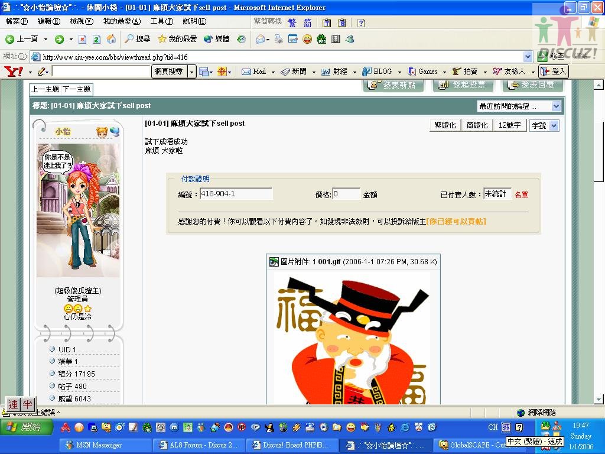Expand the 網頁搜尋 dropdown arrow
The image size is (605, 454).
coord(192,72)
